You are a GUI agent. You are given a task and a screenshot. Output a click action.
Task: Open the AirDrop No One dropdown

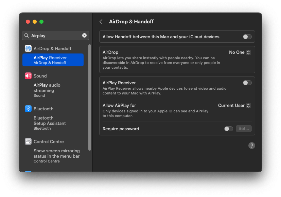tap(240, 52)
